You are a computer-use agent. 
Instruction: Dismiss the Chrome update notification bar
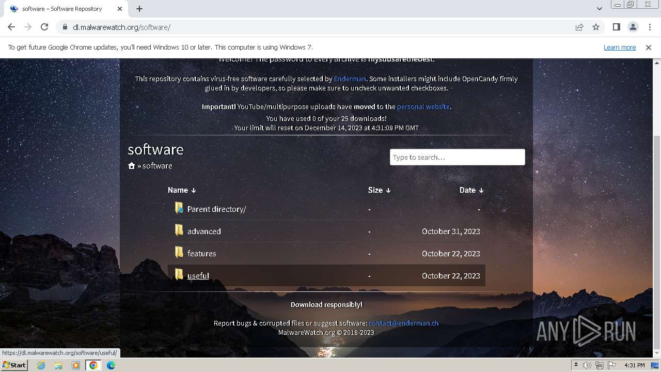[649, 47]
